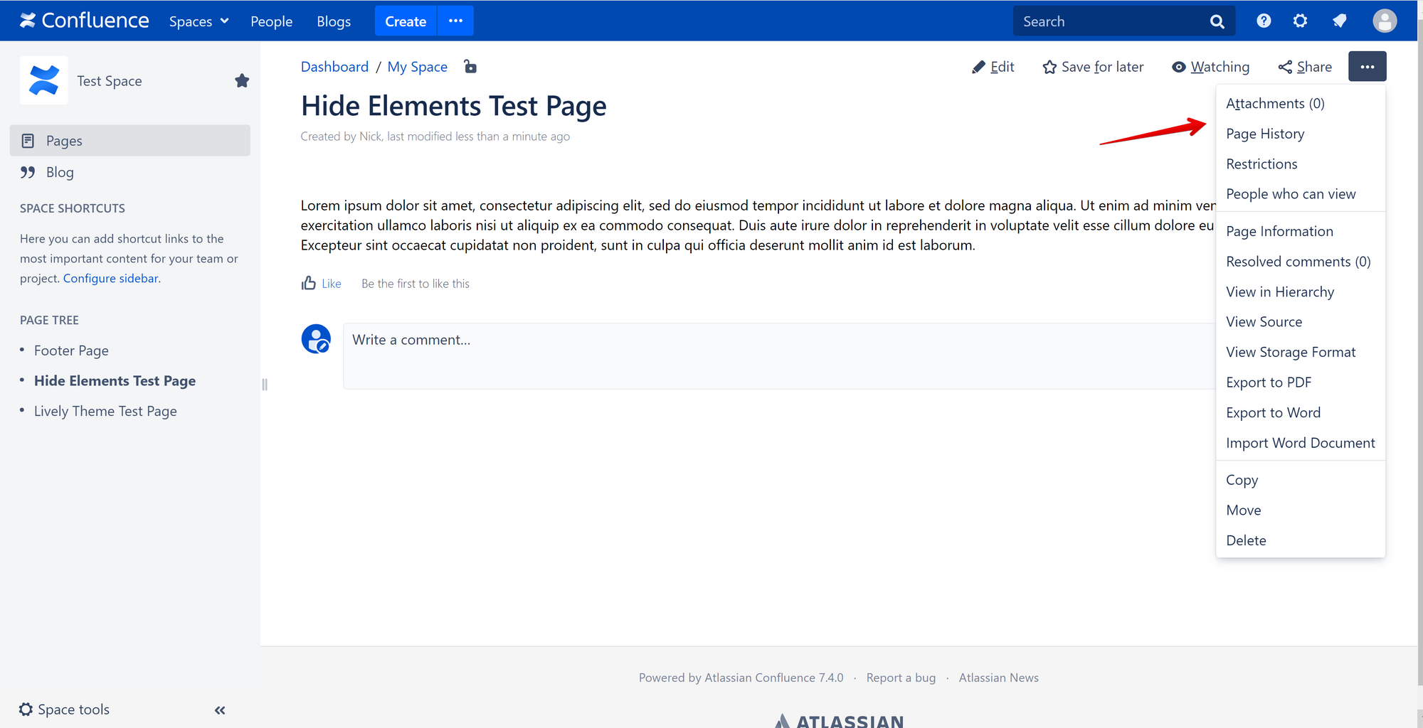Go to People in top navigation
The image size is (1423, 728).
pos(271,21)
